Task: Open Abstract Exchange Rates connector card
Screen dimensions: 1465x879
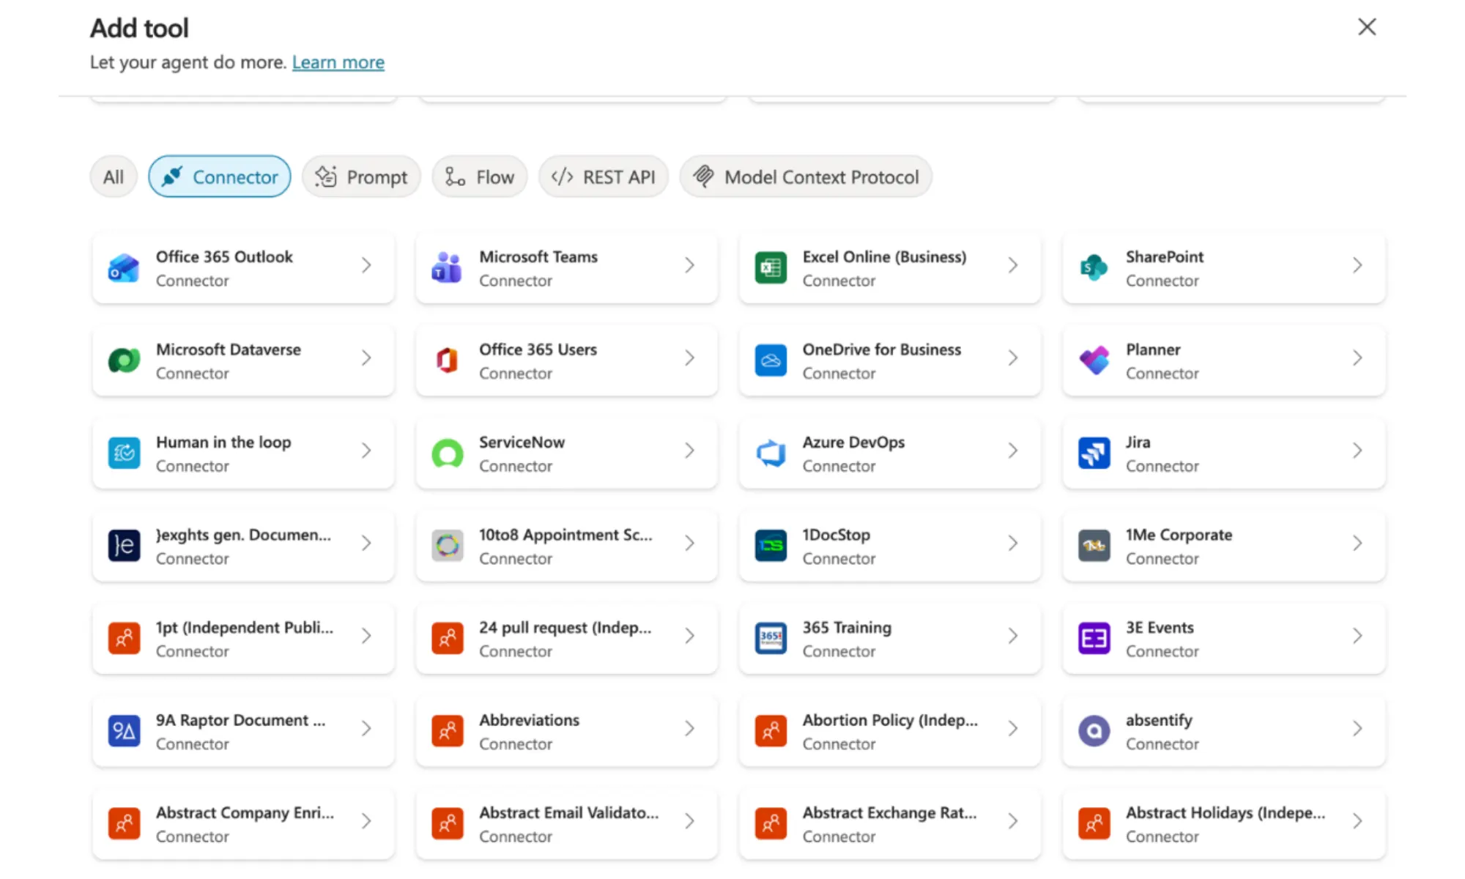Action: tap(890, 823)
